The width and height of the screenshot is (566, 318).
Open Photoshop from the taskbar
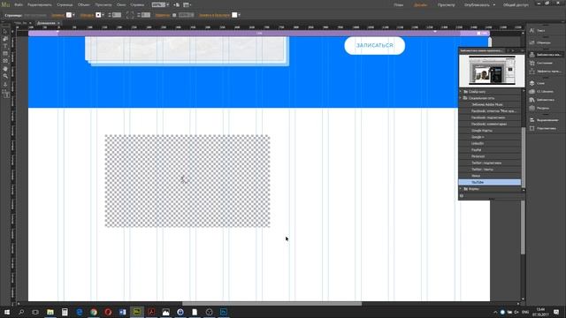pos(224,312)
